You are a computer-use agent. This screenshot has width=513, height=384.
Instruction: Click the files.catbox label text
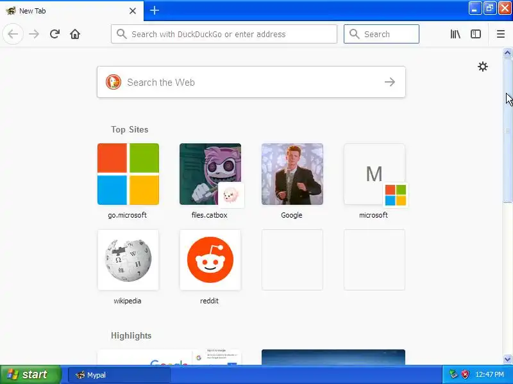210,215
